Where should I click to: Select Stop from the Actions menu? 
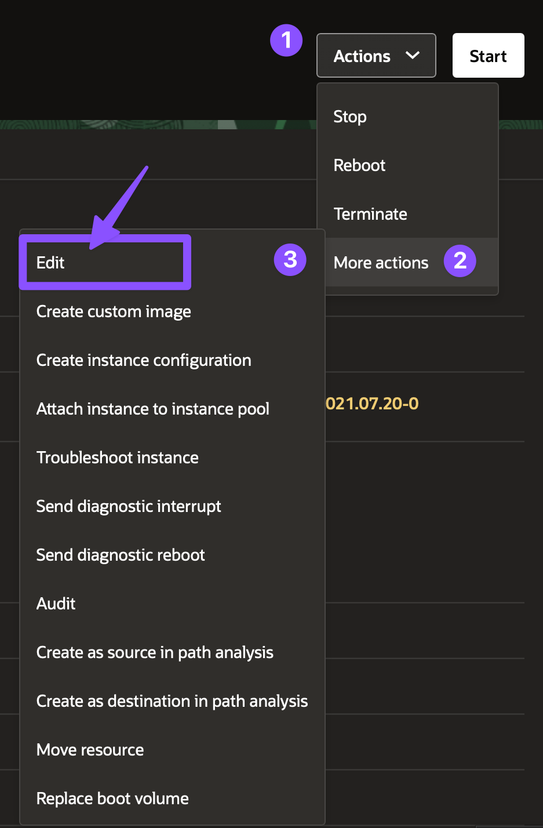point(408,117)
